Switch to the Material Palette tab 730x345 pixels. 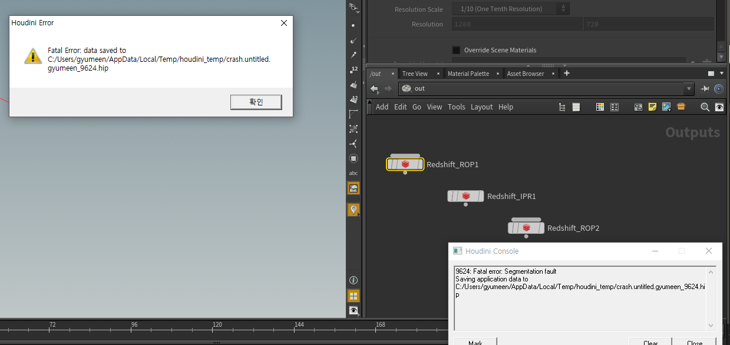pos(468,74)
